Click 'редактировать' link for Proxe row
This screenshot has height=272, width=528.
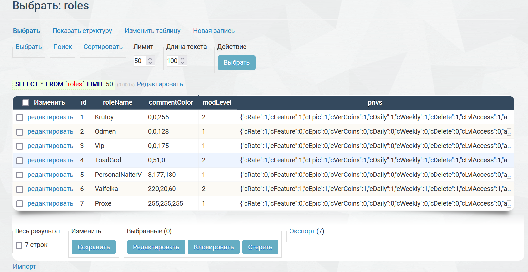pos(50,203)
